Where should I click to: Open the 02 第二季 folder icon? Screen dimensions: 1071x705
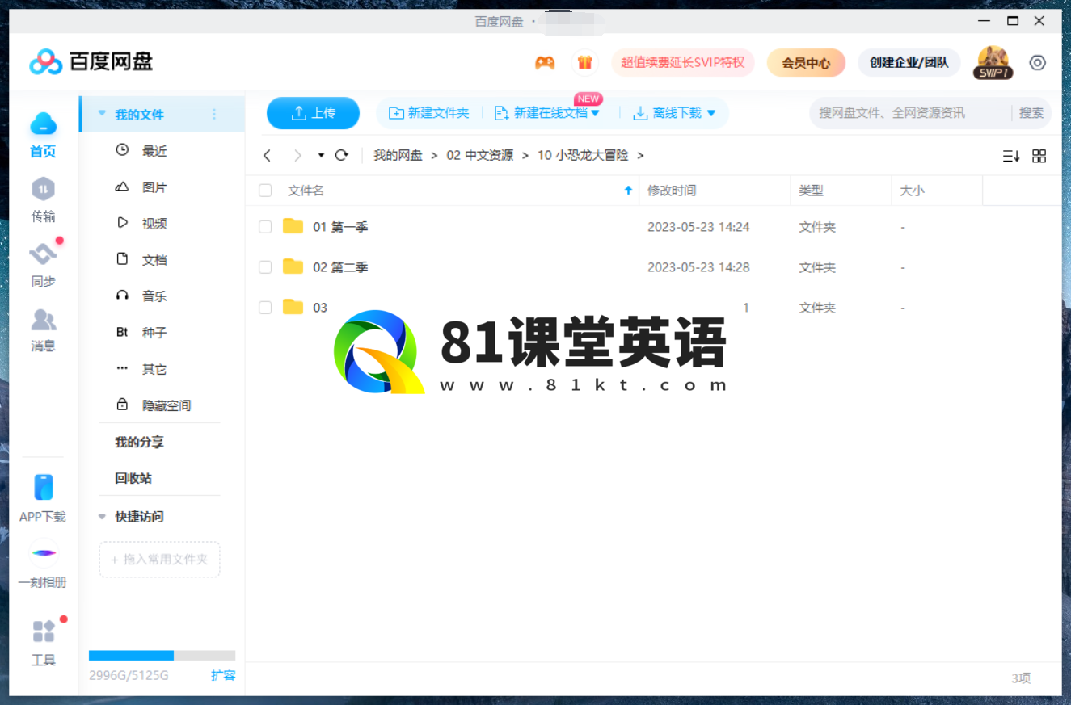coord(293,266)
